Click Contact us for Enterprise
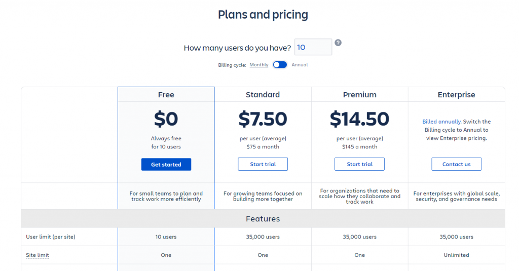This screenshot has width=519, height=271. point(457,164)
